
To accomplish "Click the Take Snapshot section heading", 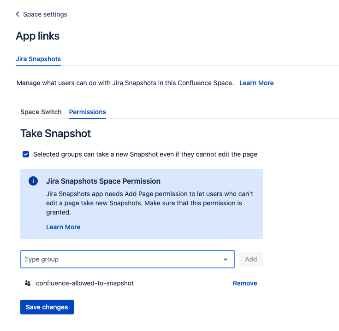I will click(55, 134).
